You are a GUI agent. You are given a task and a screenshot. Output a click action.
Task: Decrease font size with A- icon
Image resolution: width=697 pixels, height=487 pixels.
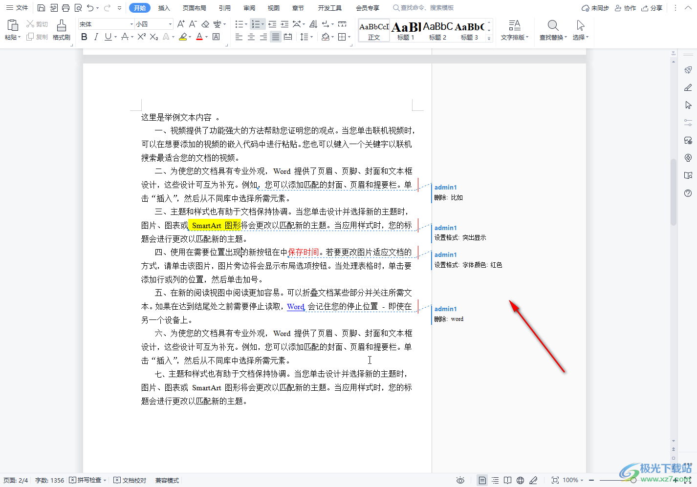coord(193,24)
